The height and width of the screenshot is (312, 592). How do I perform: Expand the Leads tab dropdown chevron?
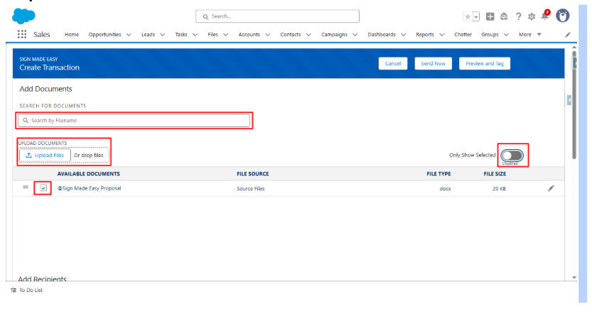[x=162, y=35]
